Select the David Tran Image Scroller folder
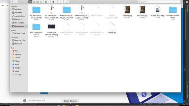 tap(36, 10)
